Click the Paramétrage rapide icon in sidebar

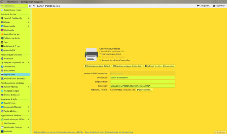point(2,10)
